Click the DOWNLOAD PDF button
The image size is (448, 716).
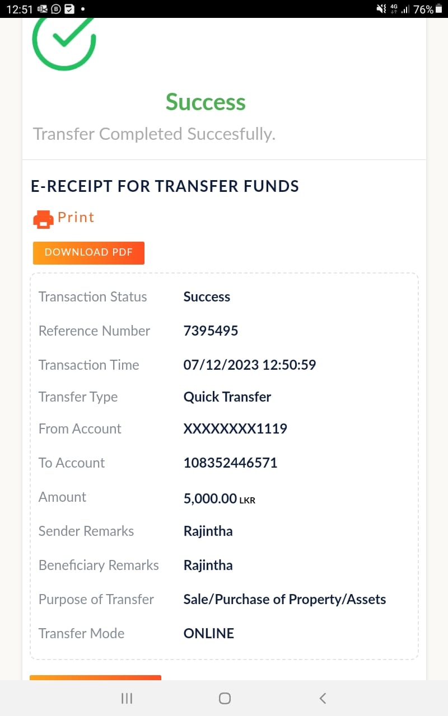click(88, 253)
